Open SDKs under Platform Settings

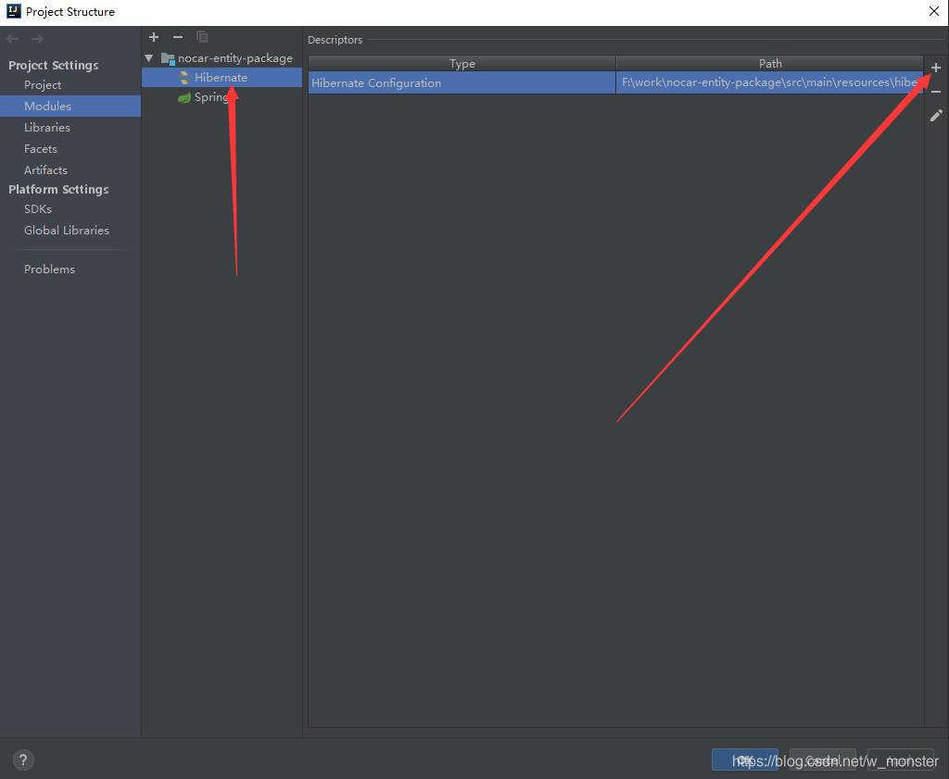point(37,208)
